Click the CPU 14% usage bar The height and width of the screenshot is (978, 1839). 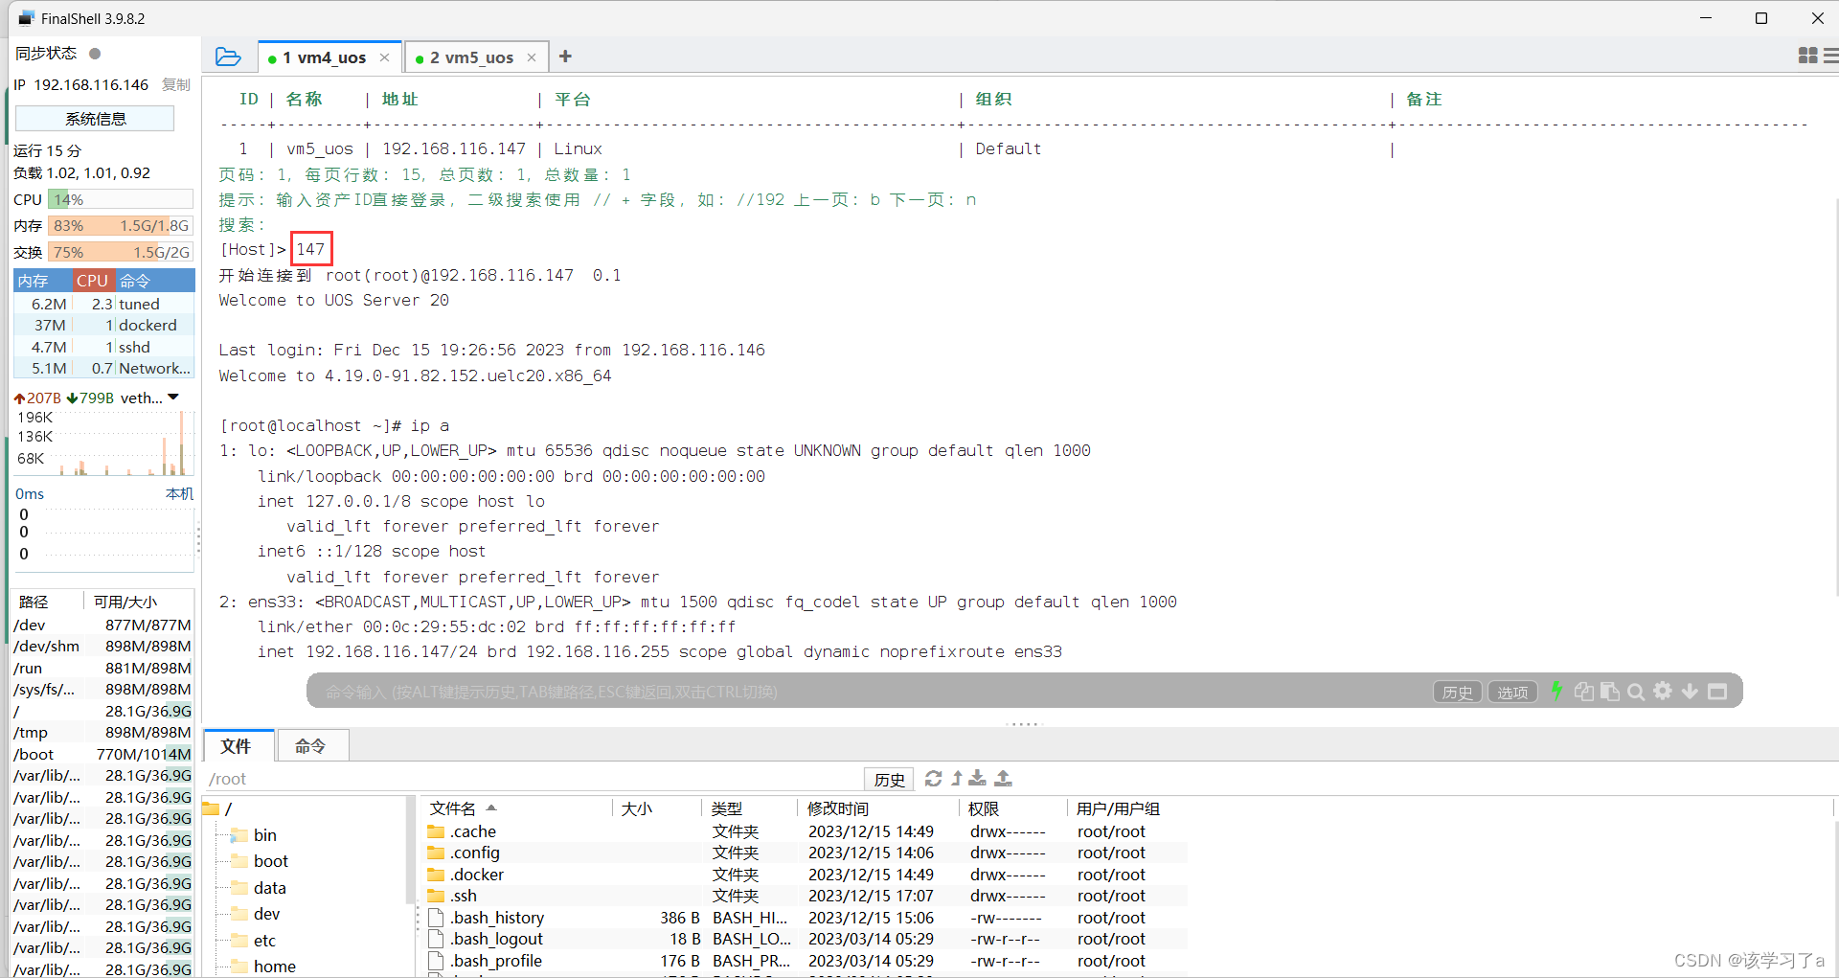(x=121, y=199)
